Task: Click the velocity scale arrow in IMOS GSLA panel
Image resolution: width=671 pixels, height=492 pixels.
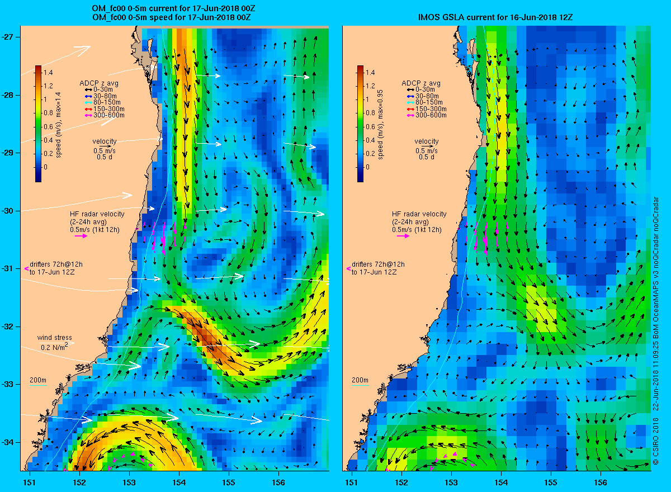Action: click(427, 146)
